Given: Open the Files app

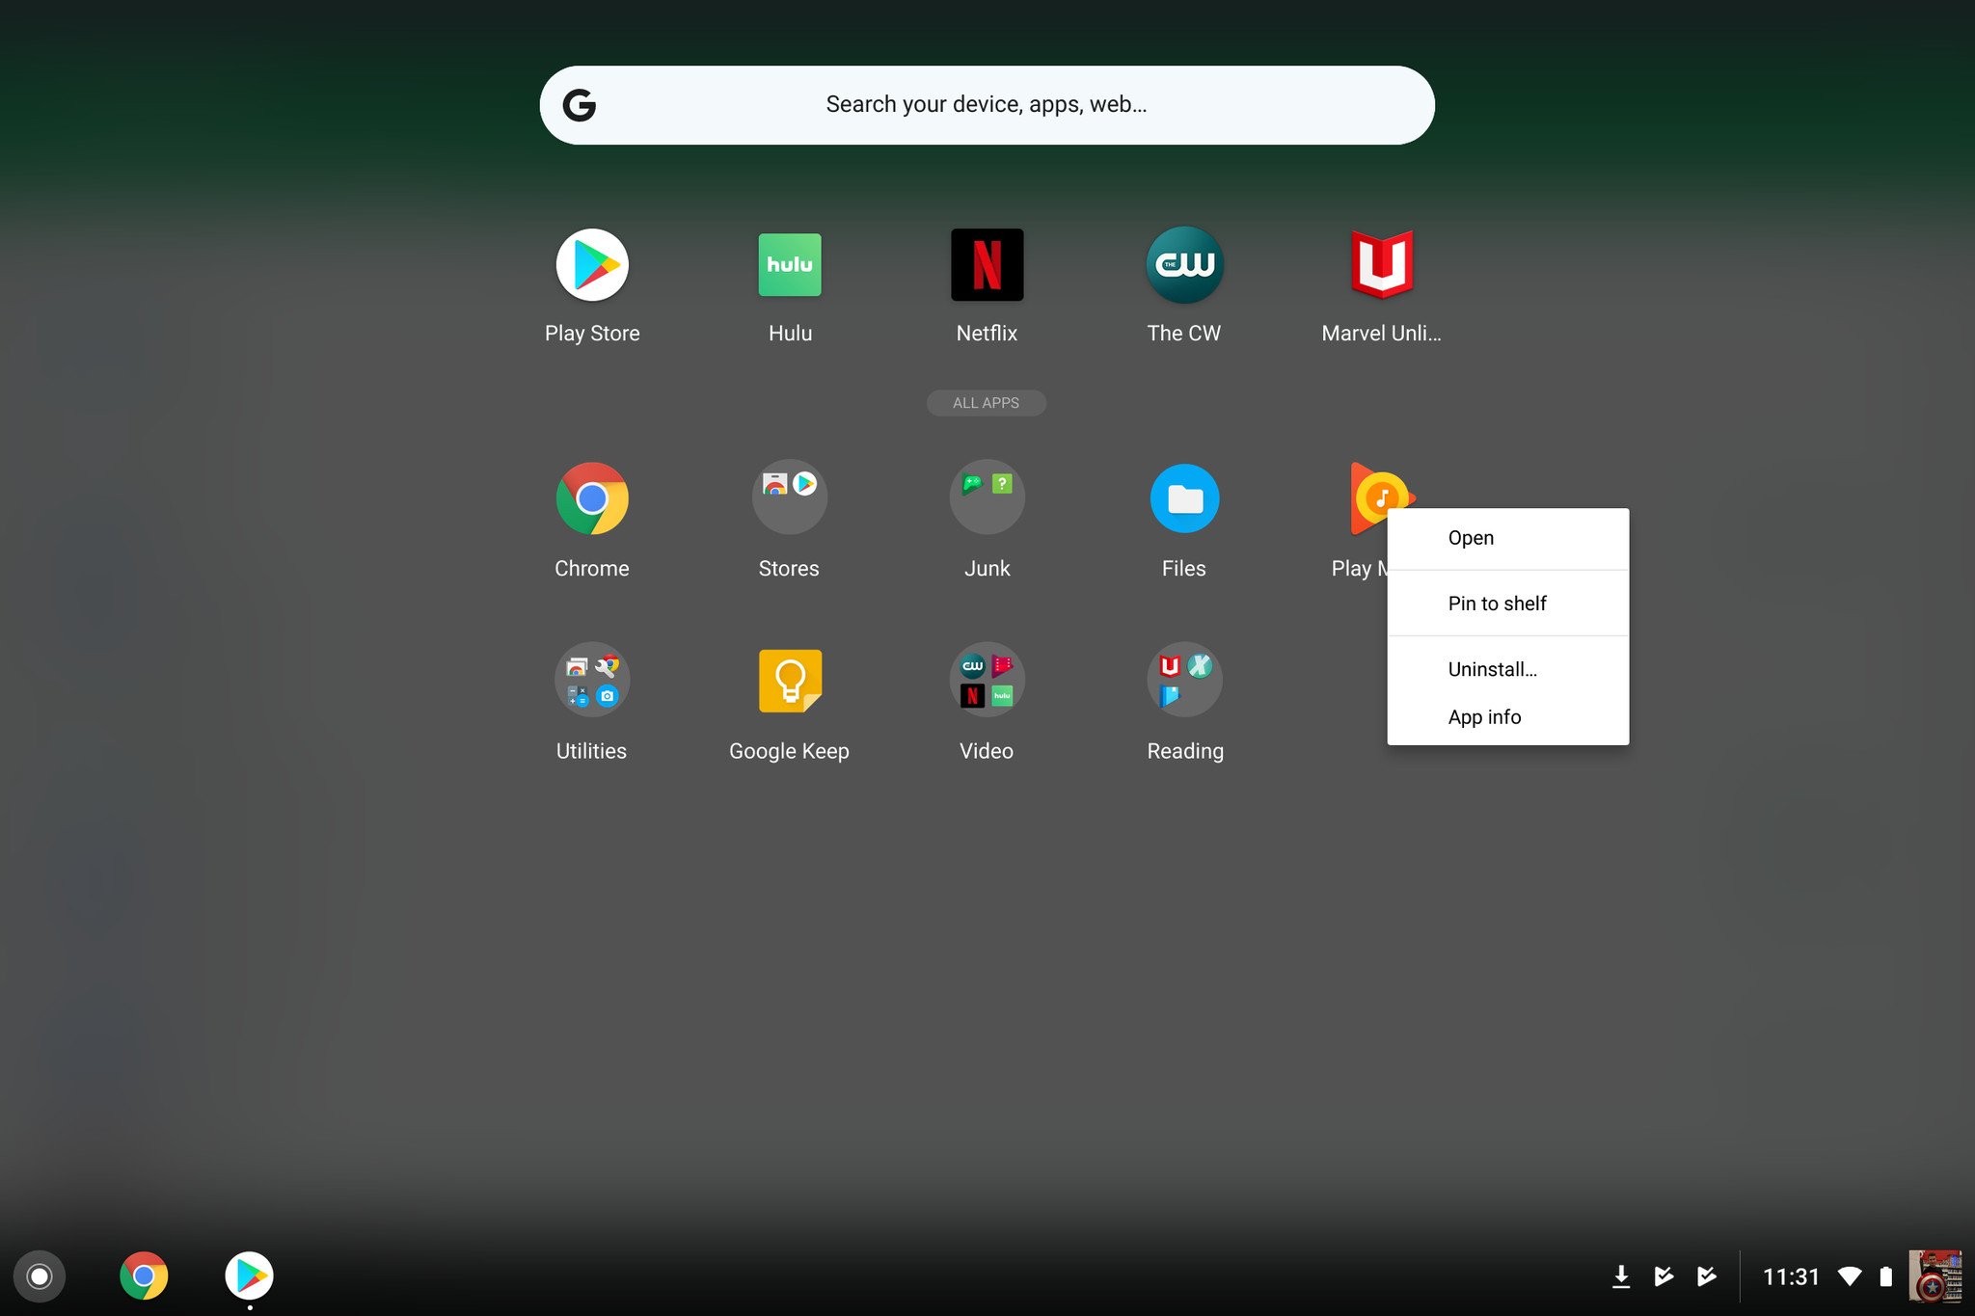Looking at the screenshot, I should pos(1184,499).
